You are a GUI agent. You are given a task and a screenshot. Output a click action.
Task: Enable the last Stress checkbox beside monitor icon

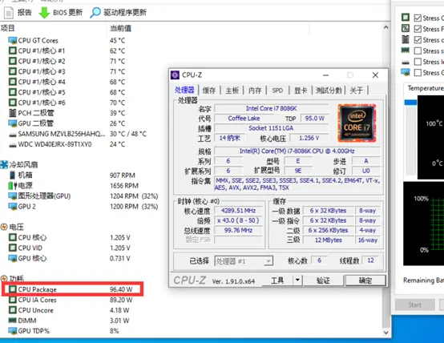pos(418,72)
